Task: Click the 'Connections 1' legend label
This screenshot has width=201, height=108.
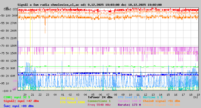Action: [99, 101]
